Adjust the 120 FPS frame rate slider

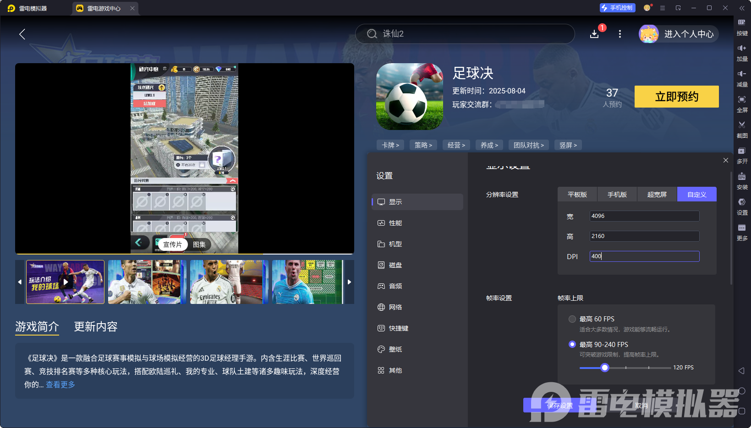(604, 367)
